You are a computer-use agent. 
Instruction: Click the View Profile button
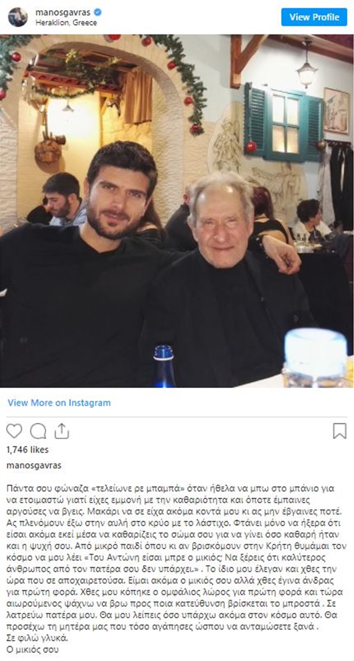pyautogui.click(x=314, y=17)
